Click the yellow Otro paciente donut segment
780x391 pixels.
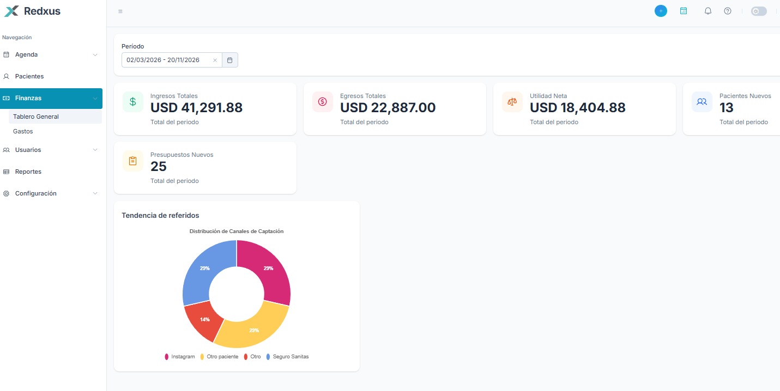point(253,329)
